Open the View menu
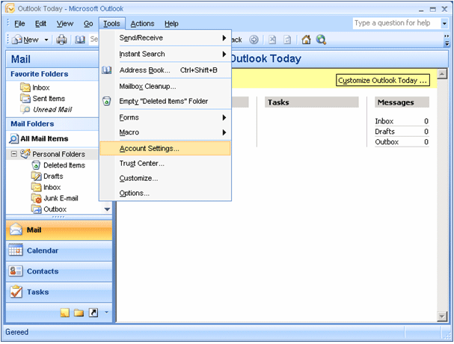454x344 pixels. pos(65,23)
